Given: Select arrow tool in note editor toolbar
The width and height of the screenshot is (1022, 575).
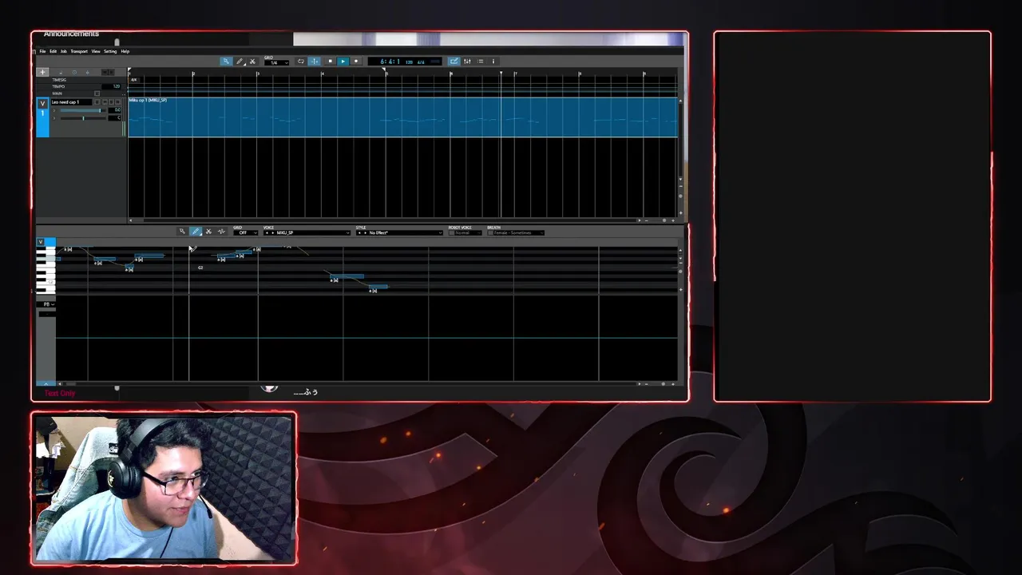Looking at the screenshot, I should point(182,232).
